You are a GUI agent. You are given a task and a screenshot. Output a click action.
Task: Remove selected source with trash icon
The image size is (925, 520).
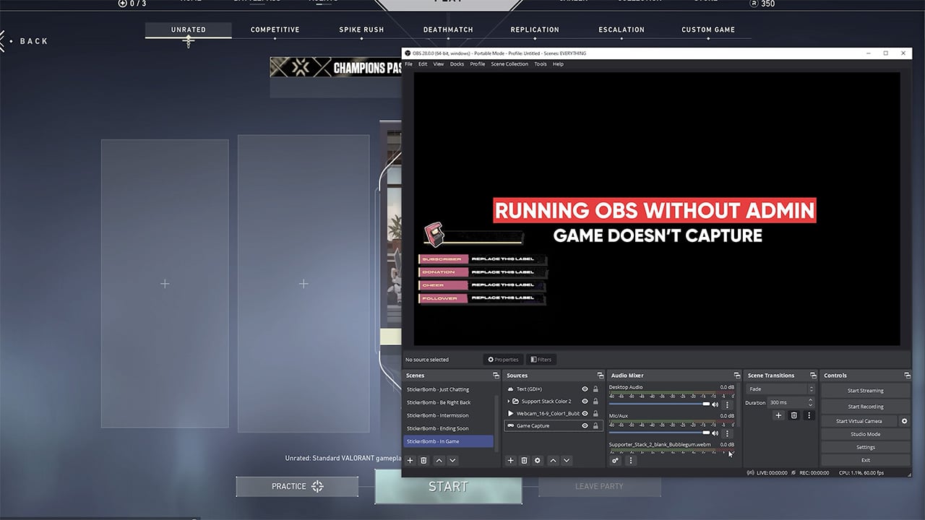point(524,460)
